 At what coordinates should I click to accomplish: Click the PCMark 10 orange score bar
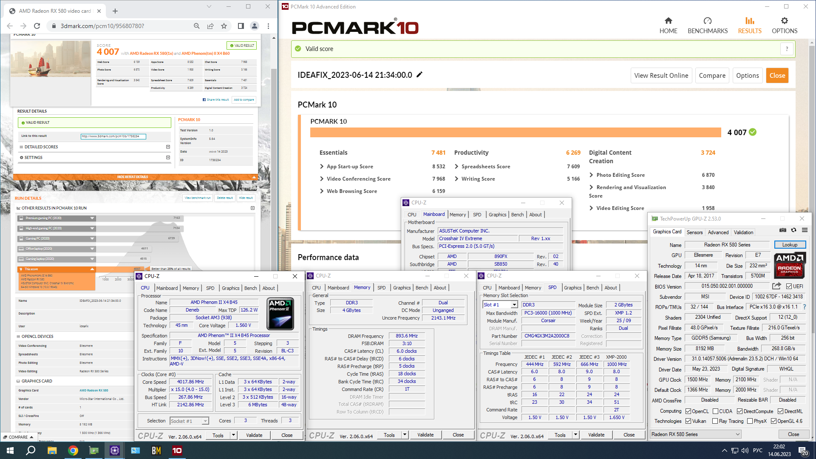(x=516, y=133)
